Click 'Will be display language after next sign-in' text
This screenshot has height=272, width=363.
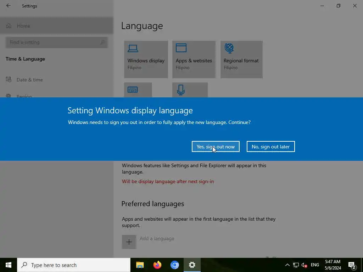tap(168, 182)
